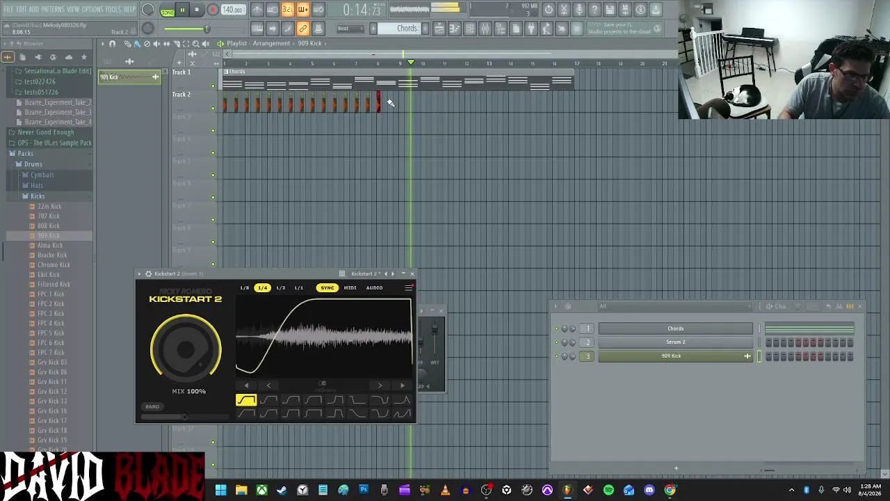
Task: Expand the Cymbals folder in browser
Action: point(42,175)
